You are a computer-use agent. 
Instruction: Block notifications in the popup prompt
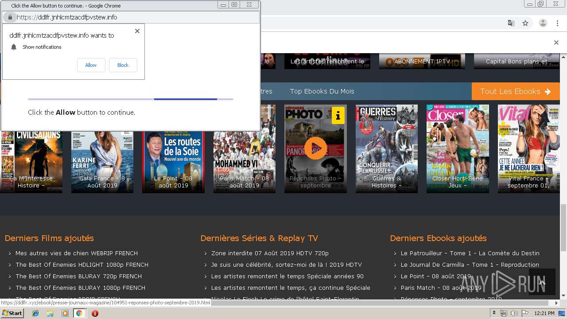[123, 65]
